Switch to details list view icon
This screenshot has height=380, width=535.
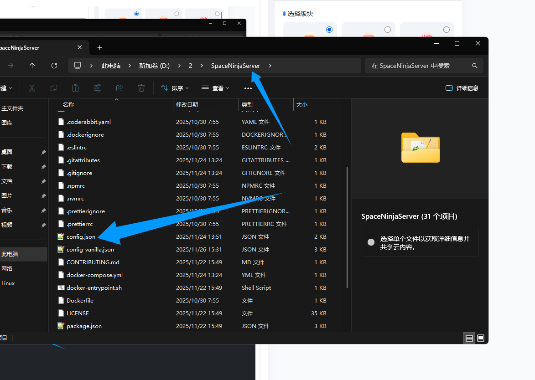pos(468,338)
